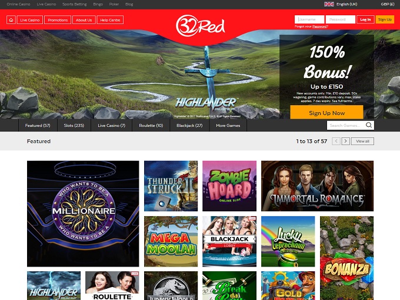Click the forgot Password link

[x=319, y=26]
